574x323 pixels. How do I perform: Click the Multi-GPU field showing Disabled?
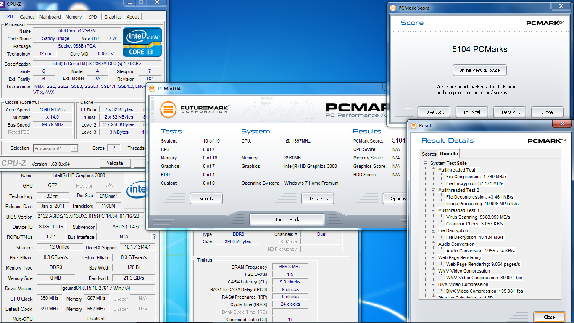(x=96, y=319)
